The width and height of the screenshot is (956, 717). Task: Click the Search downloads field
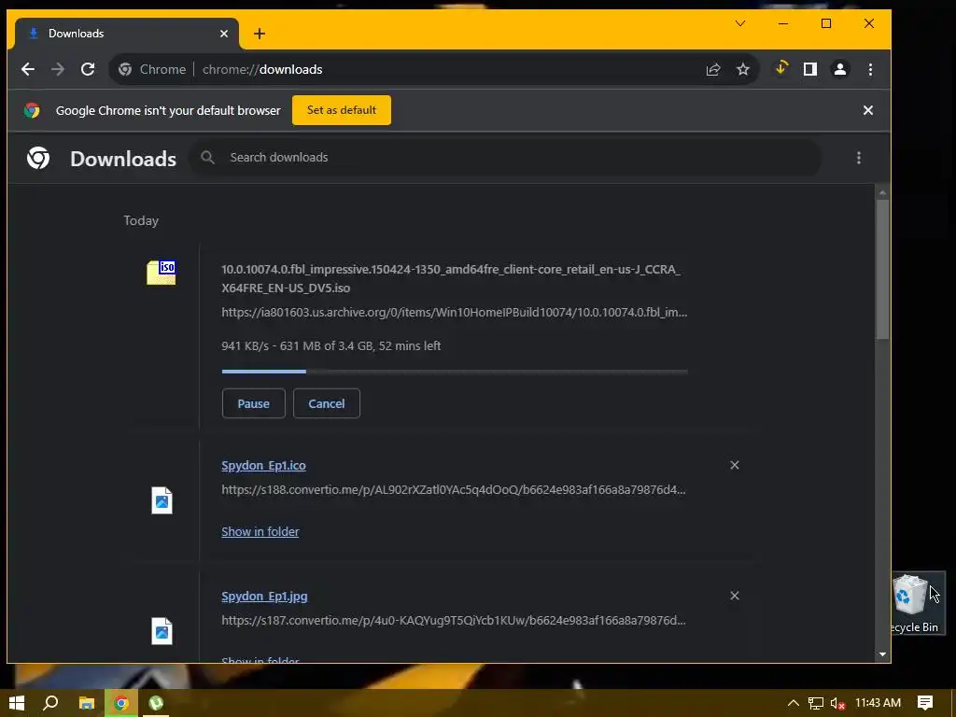pos(505,157)
